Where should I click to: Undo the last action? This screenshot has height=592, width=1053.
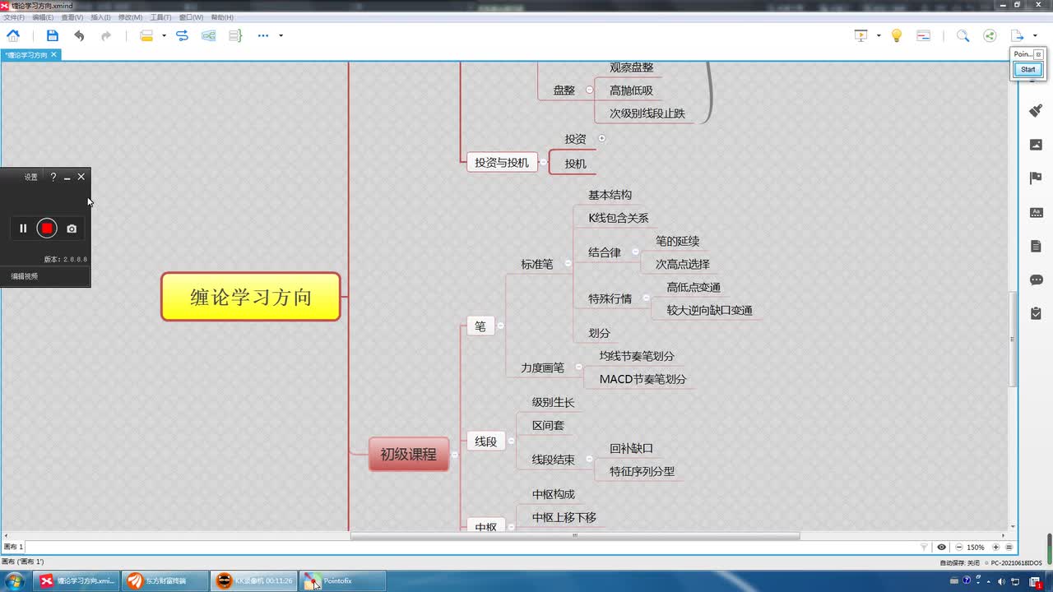pos(79,35)
